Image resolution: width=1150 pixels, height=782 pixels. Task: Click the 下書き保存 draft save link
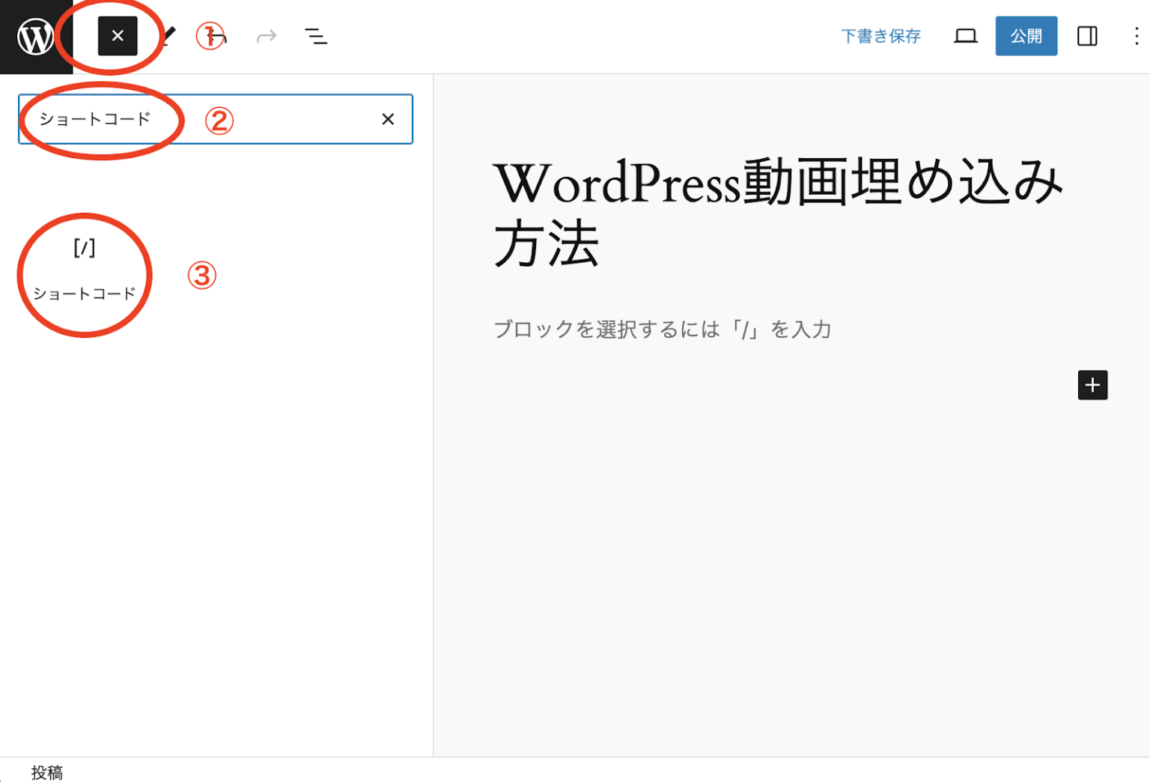point(881,35)
